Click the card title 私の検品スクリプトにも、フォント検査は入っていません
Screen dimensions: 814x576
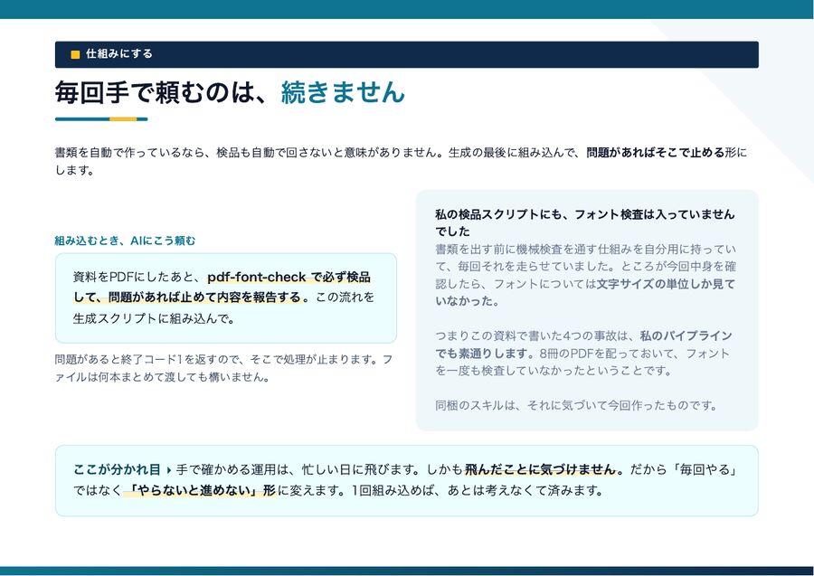[x=585, y=214]
